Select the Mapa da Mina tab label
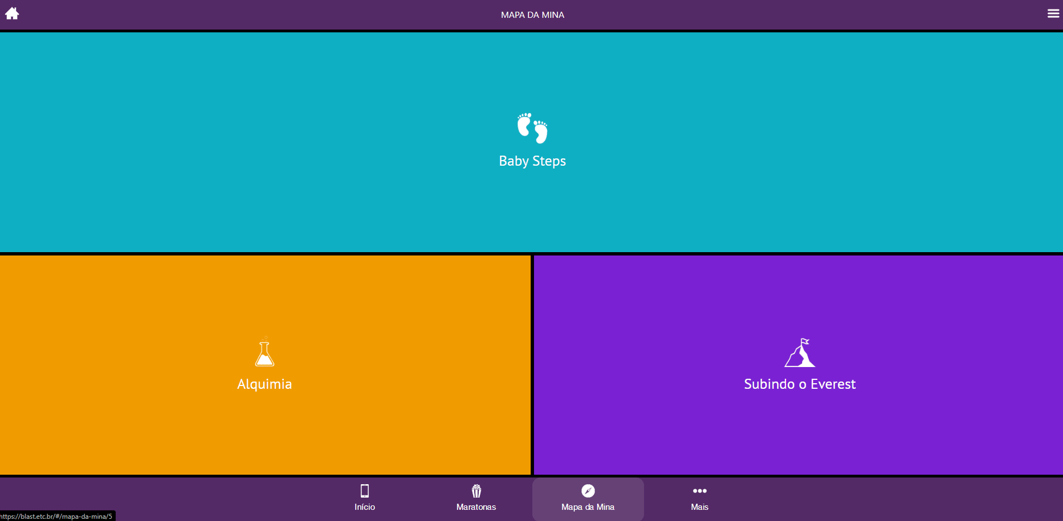The image size is (1063, 521). 588,507
